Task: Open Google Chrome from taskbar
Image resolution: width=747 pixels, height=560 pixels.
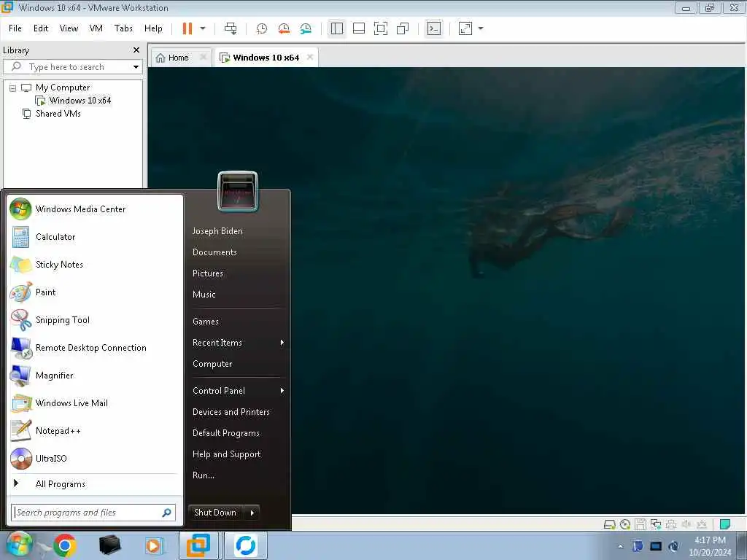Action: click(x=65, y=545)
